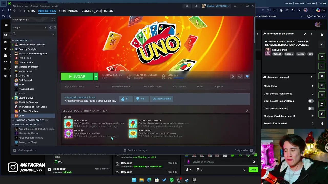The height and width of the screenshot is (184, 328).
Task: Sort library by recent activity clock icon
Action: (50, 27)
